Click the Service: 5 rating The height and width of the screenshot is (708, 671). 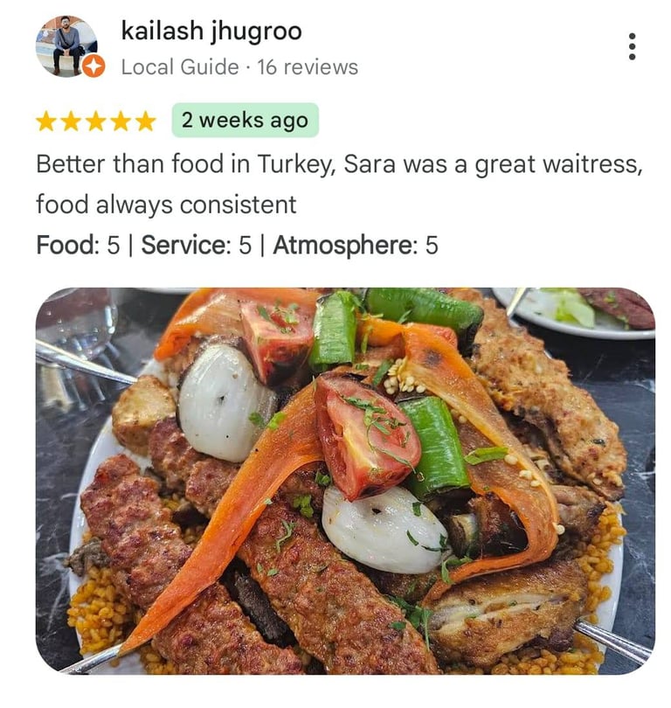(197, 246)
